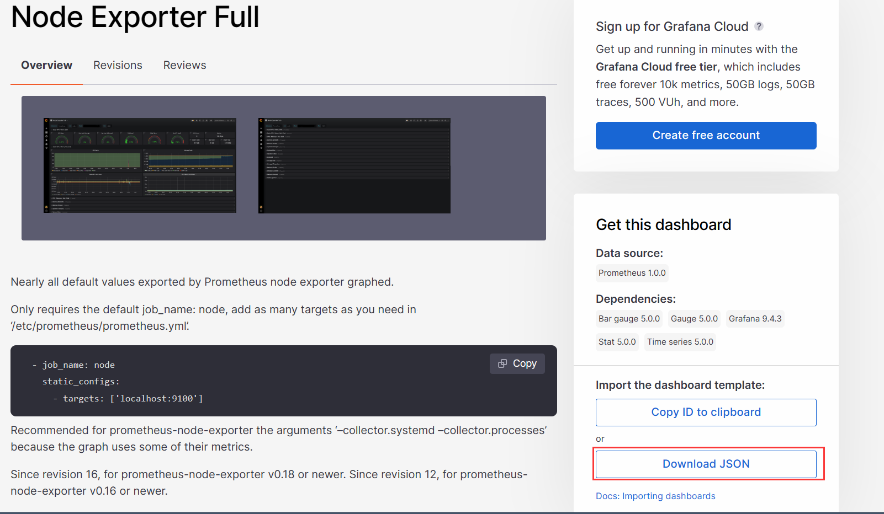Select the Grafana 9.4.3 dependency tag
Image resolution: width=884 pixels, height=514 pixels.
click(x=755, y=319)
